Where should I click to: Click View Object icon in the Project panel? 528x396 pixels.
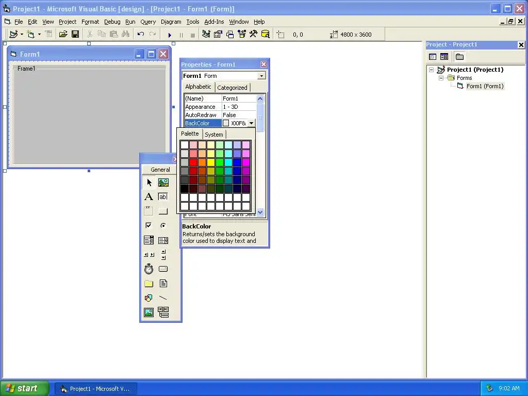coord(444,57)
